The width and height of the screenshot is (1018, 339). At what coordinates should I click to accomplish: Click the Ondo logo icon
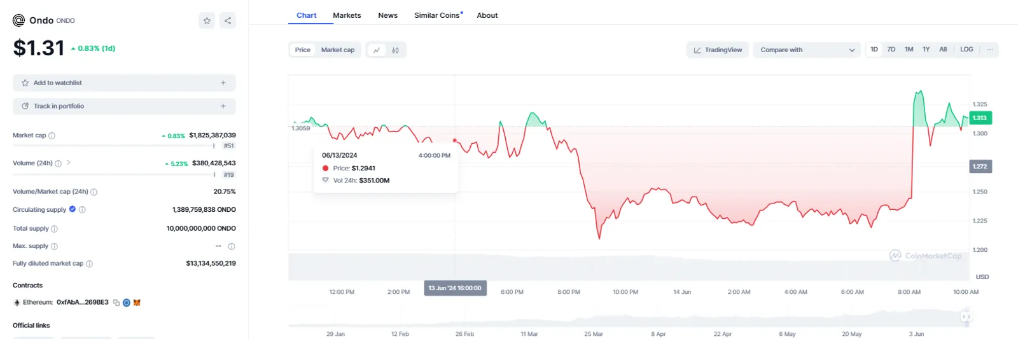(19, 20)
